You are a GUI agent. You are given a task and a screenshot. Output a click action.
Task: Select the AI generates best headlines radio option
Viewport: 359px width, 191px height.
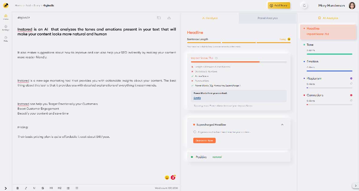click(x=195, y=132)
